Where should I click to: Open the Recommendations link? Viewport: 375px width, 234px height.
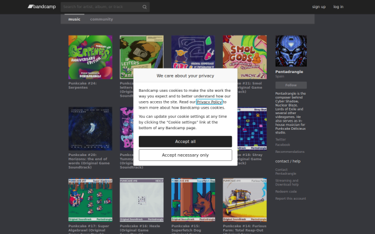click(x=290, y=152)
